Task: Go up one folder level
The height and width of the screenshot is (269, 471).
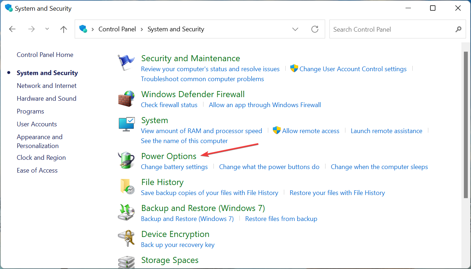Action: point(64,29)
